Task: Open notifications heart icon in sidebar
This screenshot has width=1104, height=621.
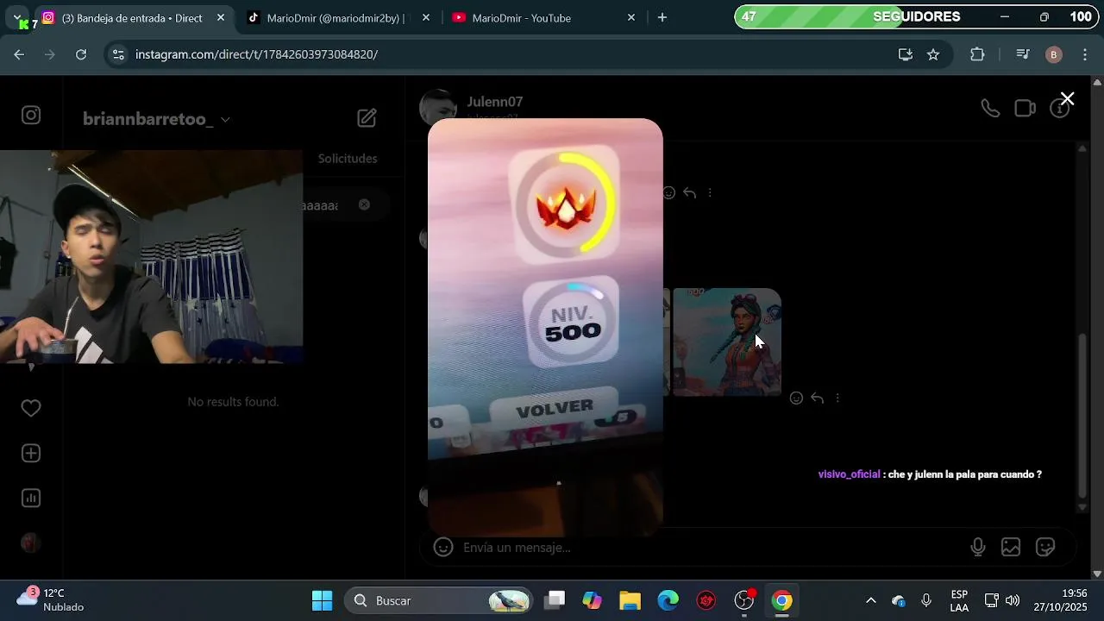Action: click(31, 408)
